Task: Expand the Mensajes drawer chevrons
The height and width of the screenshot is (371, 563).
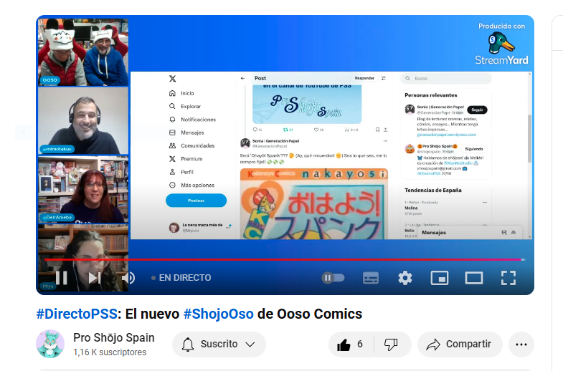Action: tap(514, 233)
